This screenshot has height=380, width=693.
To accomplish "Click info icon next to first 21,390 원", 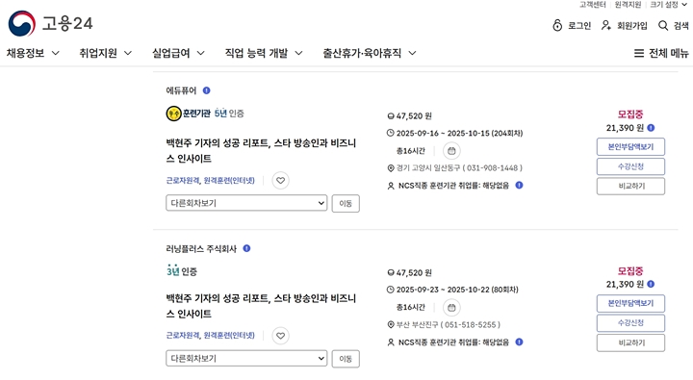I will tap(651, 128).
